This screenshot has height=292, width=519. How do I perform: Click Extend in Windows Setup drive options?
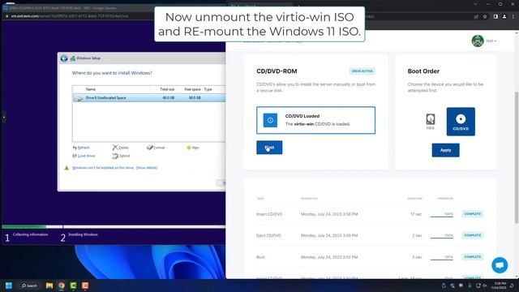click(x=121, y=156)
